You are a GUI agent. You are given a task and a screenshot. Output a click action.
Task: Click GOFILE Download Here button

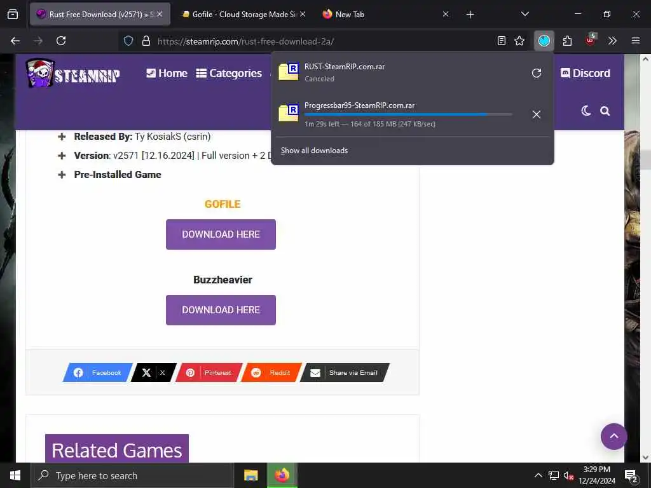click(221, 234)
